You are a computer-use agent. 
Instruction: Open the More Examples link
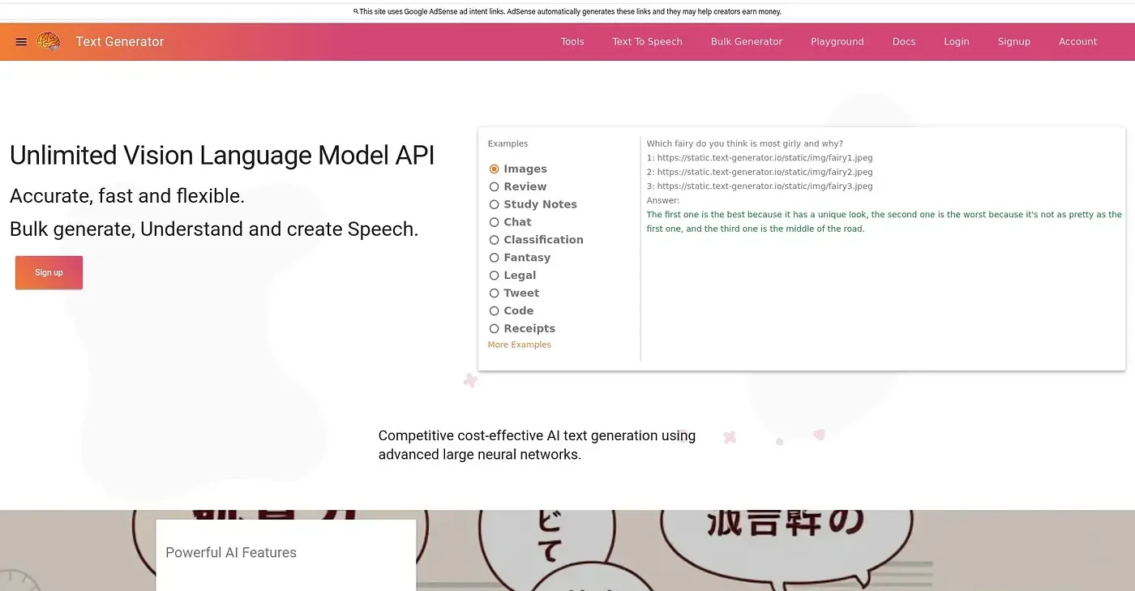(x=520, y=345)
